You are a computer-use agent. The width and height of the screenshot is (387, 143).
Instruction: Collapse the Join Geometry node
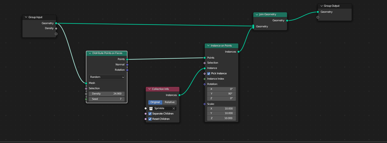(x=257, y=15)
